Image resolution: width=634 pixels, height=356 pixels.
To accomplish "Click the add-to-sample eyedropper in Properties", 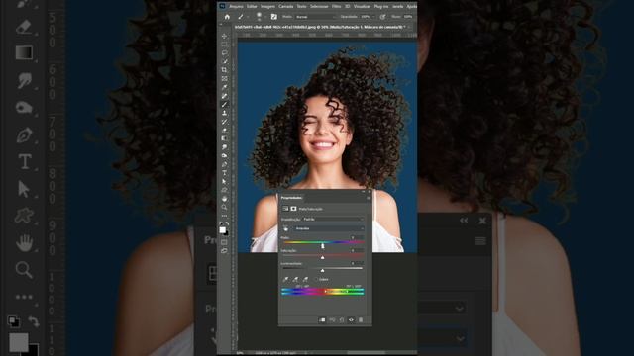I will pos(295,279).
